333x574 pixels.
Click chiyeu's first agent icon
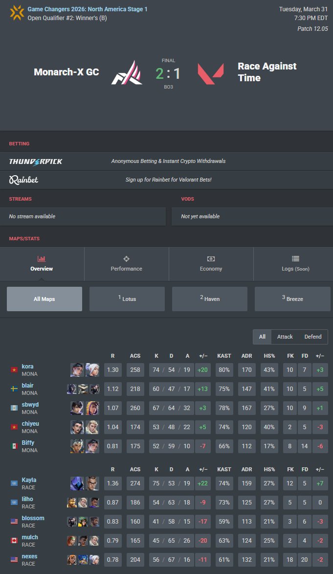77,427
